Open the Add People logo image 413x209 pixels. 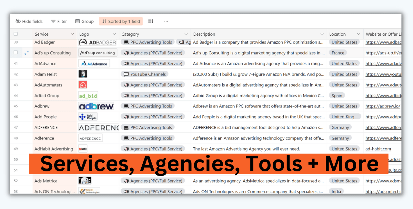(x=88, y=117)
